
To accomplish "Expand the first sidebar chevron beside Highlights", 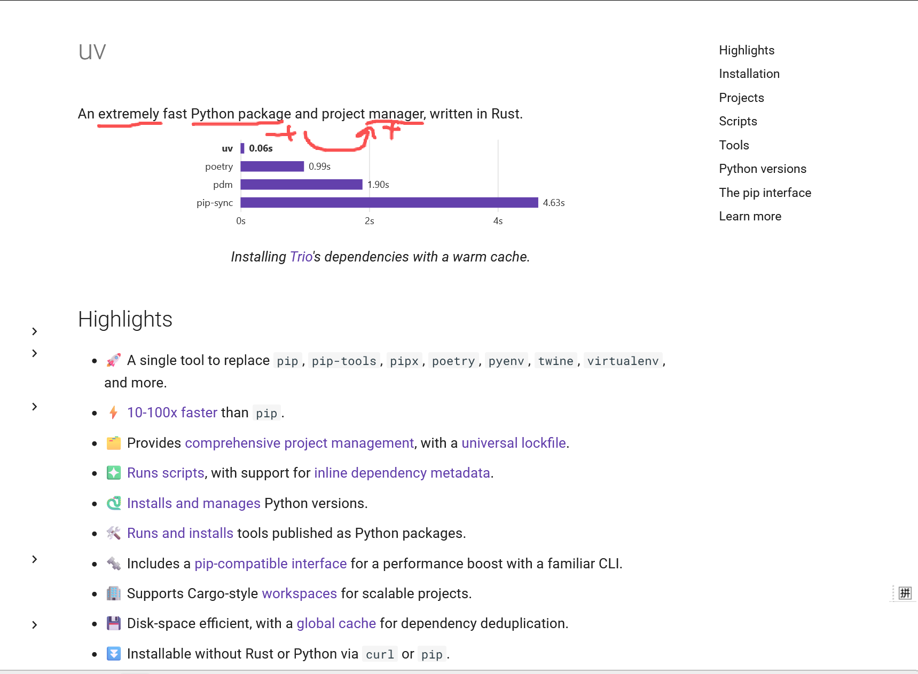I will (34, 331).
